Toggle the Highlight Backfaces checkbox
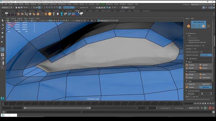This screenshot has width=216, height=121. click(187, 40)
